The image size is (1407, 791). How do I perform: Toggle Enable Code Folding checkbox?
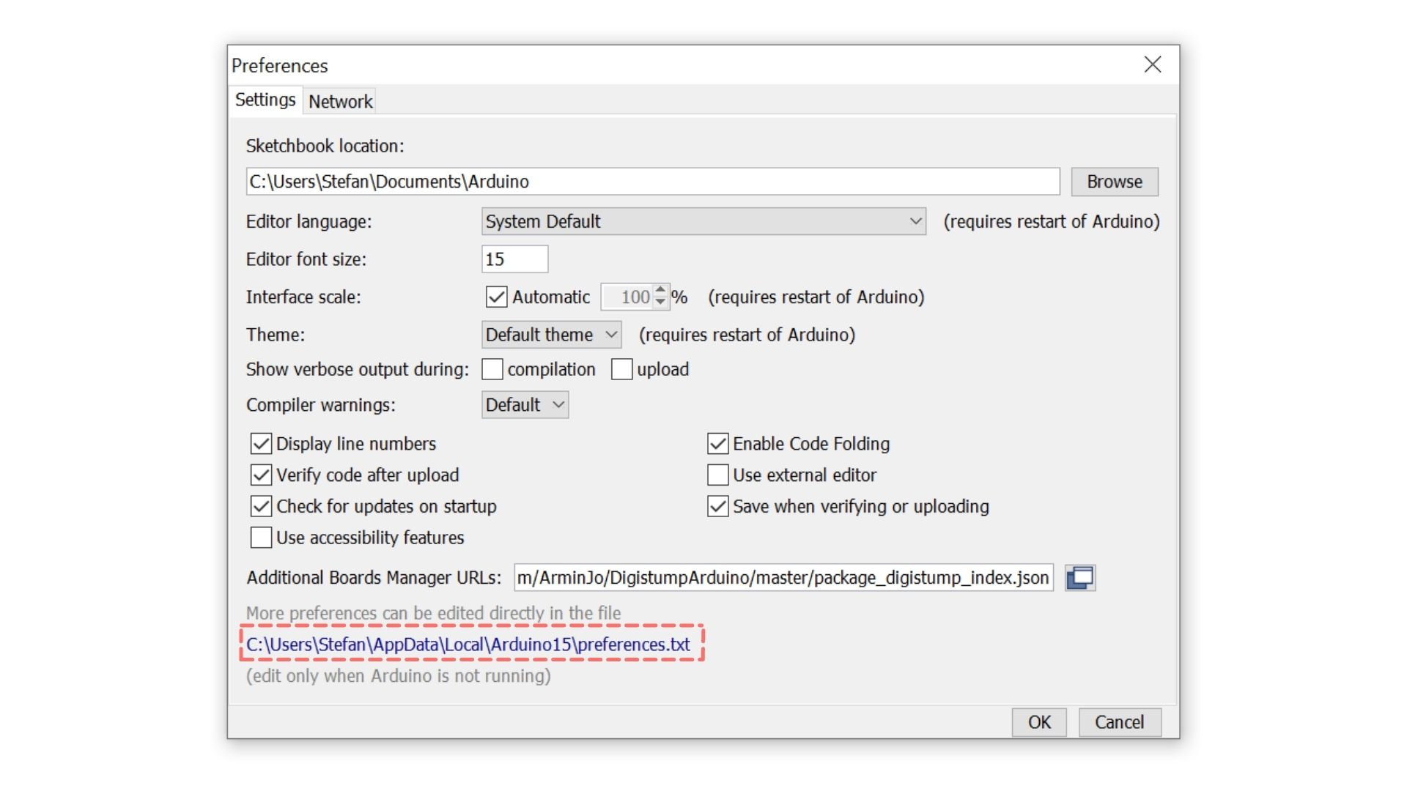[x=717, y=444]
